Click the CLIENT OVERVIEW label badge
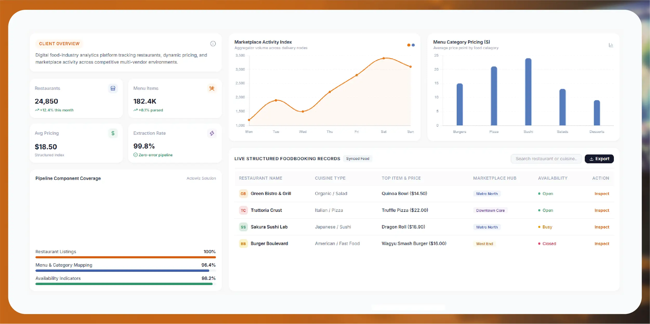This screenshot has height=324, width=650. coord(59,44)
